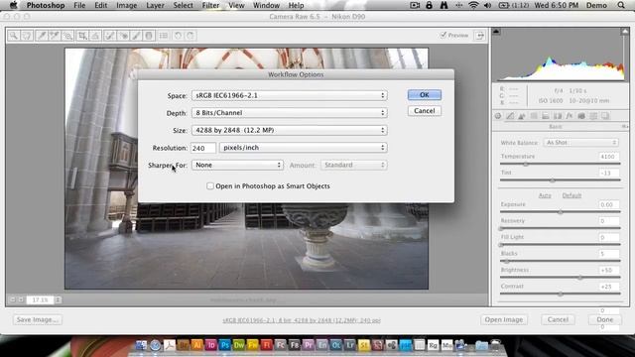Open the Detail panel tab icon
This screenshot has height=357, width=635.
coord(522,116)
